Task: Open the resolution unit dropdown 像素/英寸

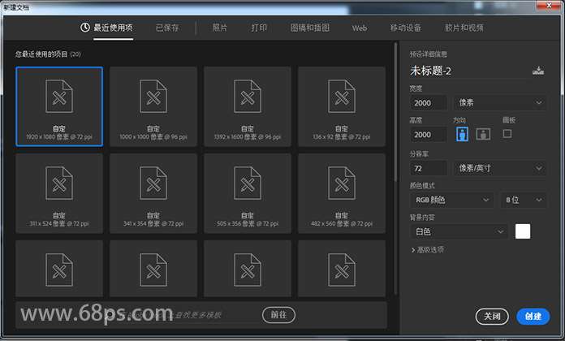Action: (500, 168)
